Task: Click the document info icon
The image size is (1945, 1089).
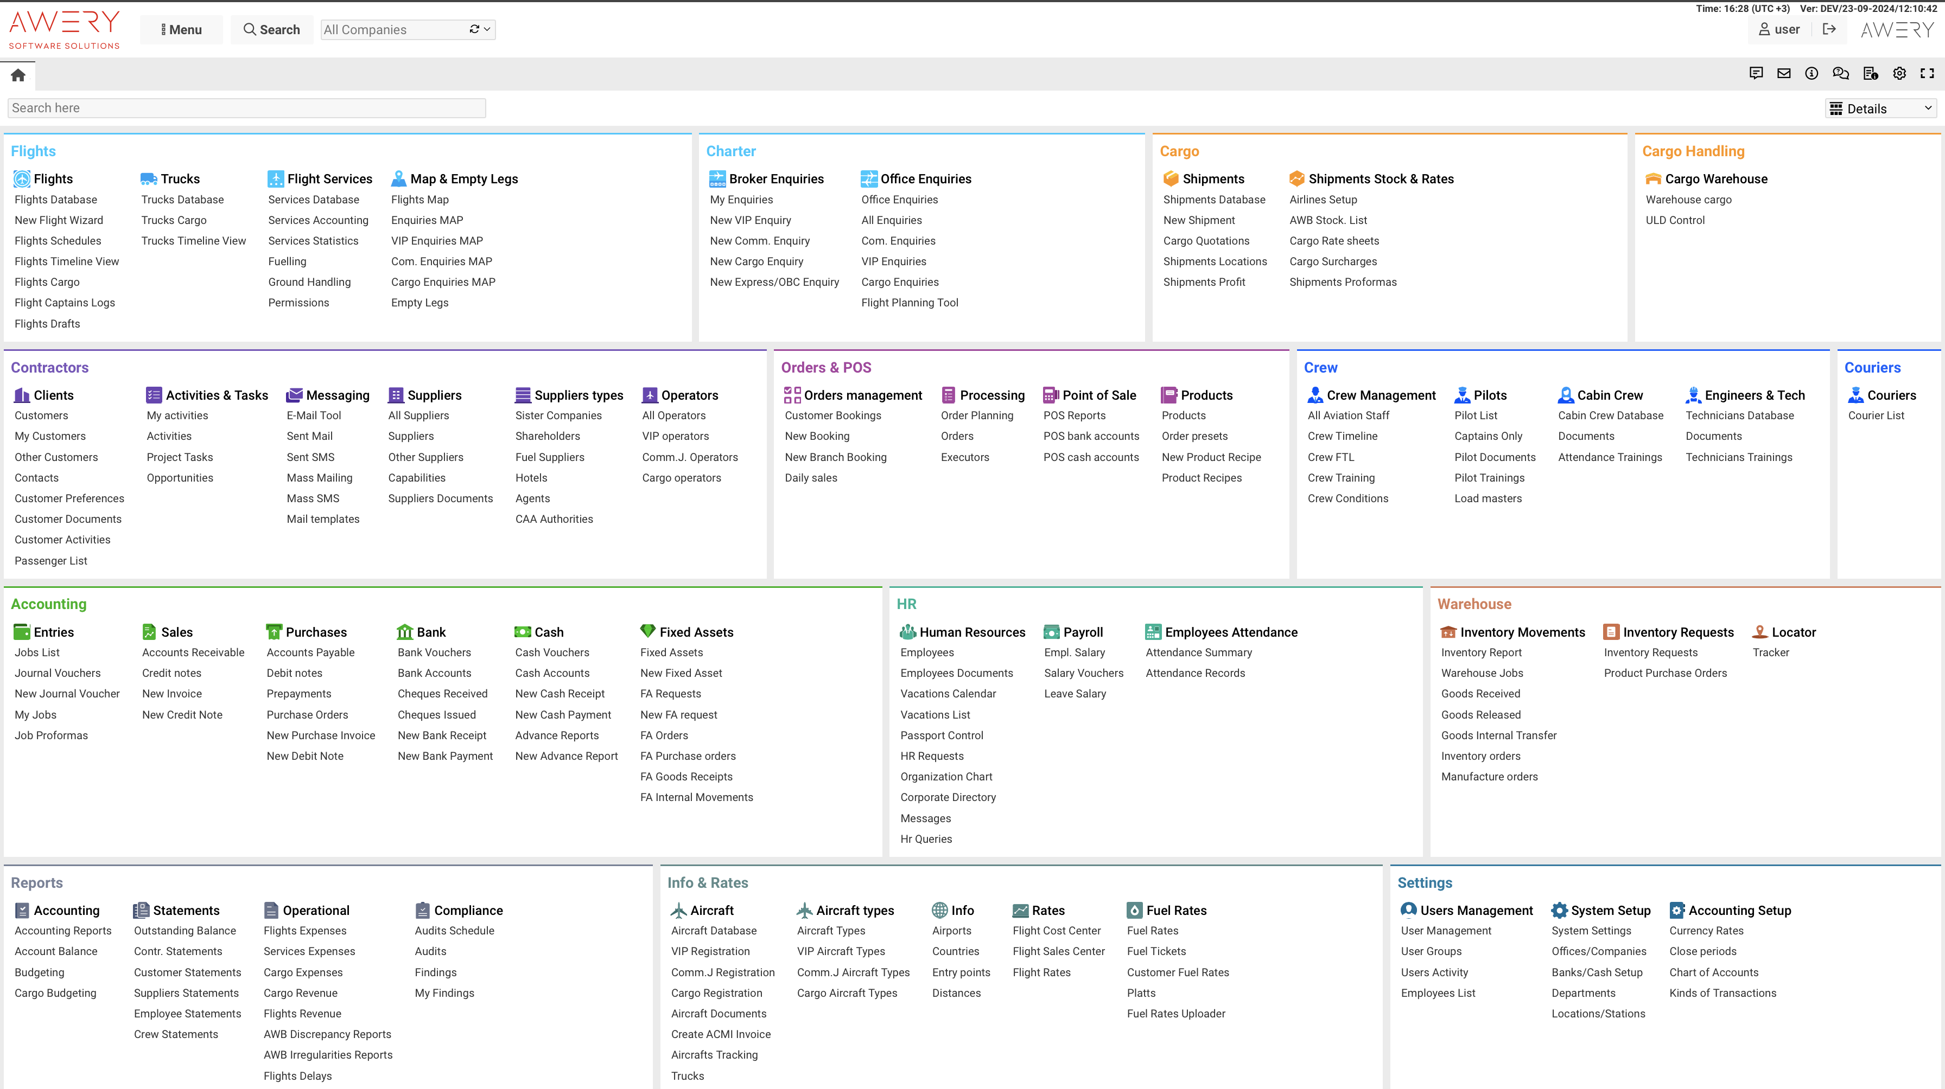Action: pos(1870,73)
